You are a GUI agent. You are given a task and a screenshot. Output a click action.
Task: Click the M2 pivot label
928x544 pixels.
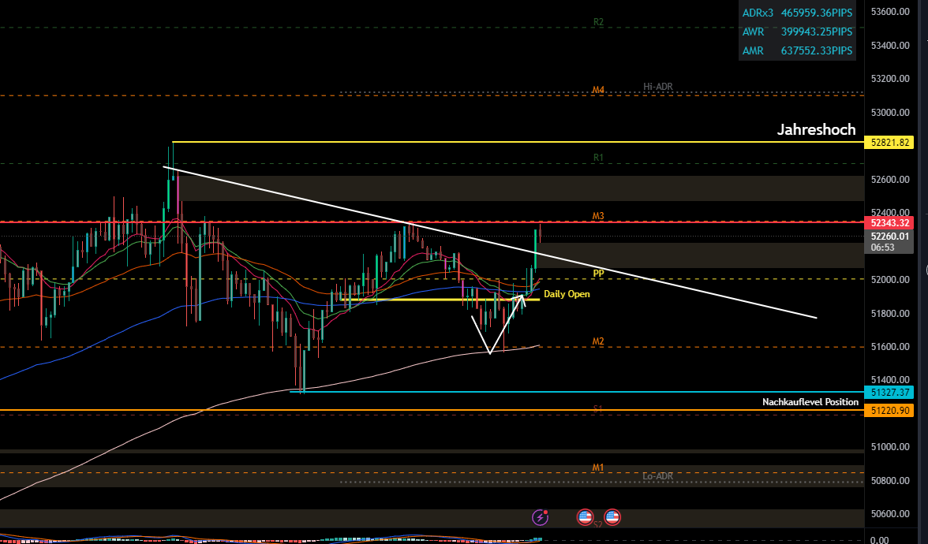pyautogui.click(x=598, y=342)
